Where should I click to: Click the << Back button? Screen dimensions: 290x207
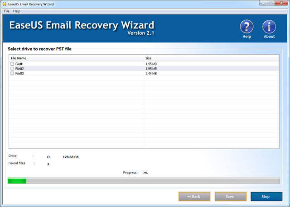coord(194,197)
